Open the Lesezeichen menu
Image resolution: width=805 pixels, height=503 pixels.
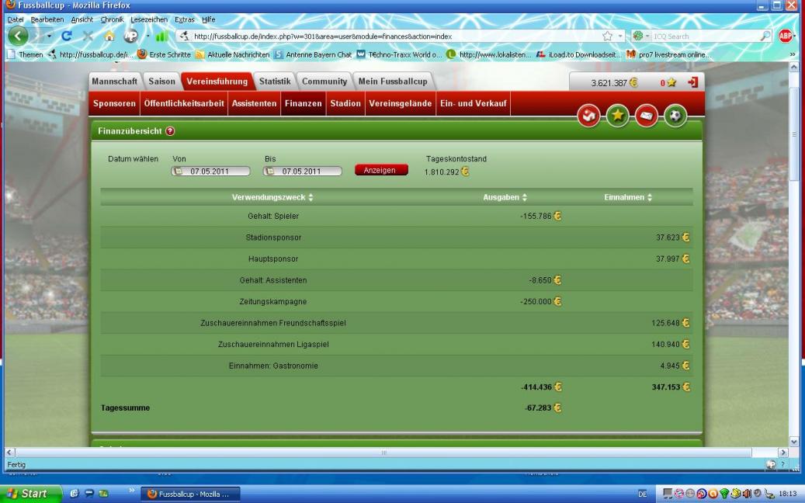[149, 19]
